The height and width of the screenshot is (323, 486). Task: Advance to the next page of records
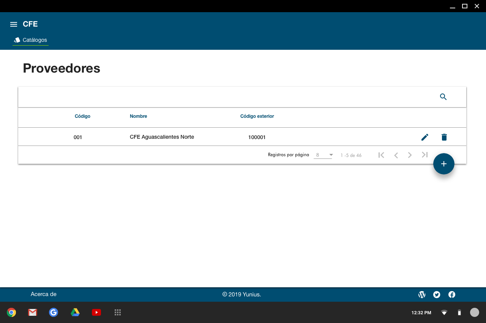pyautogui.click(x=410, y=155)
